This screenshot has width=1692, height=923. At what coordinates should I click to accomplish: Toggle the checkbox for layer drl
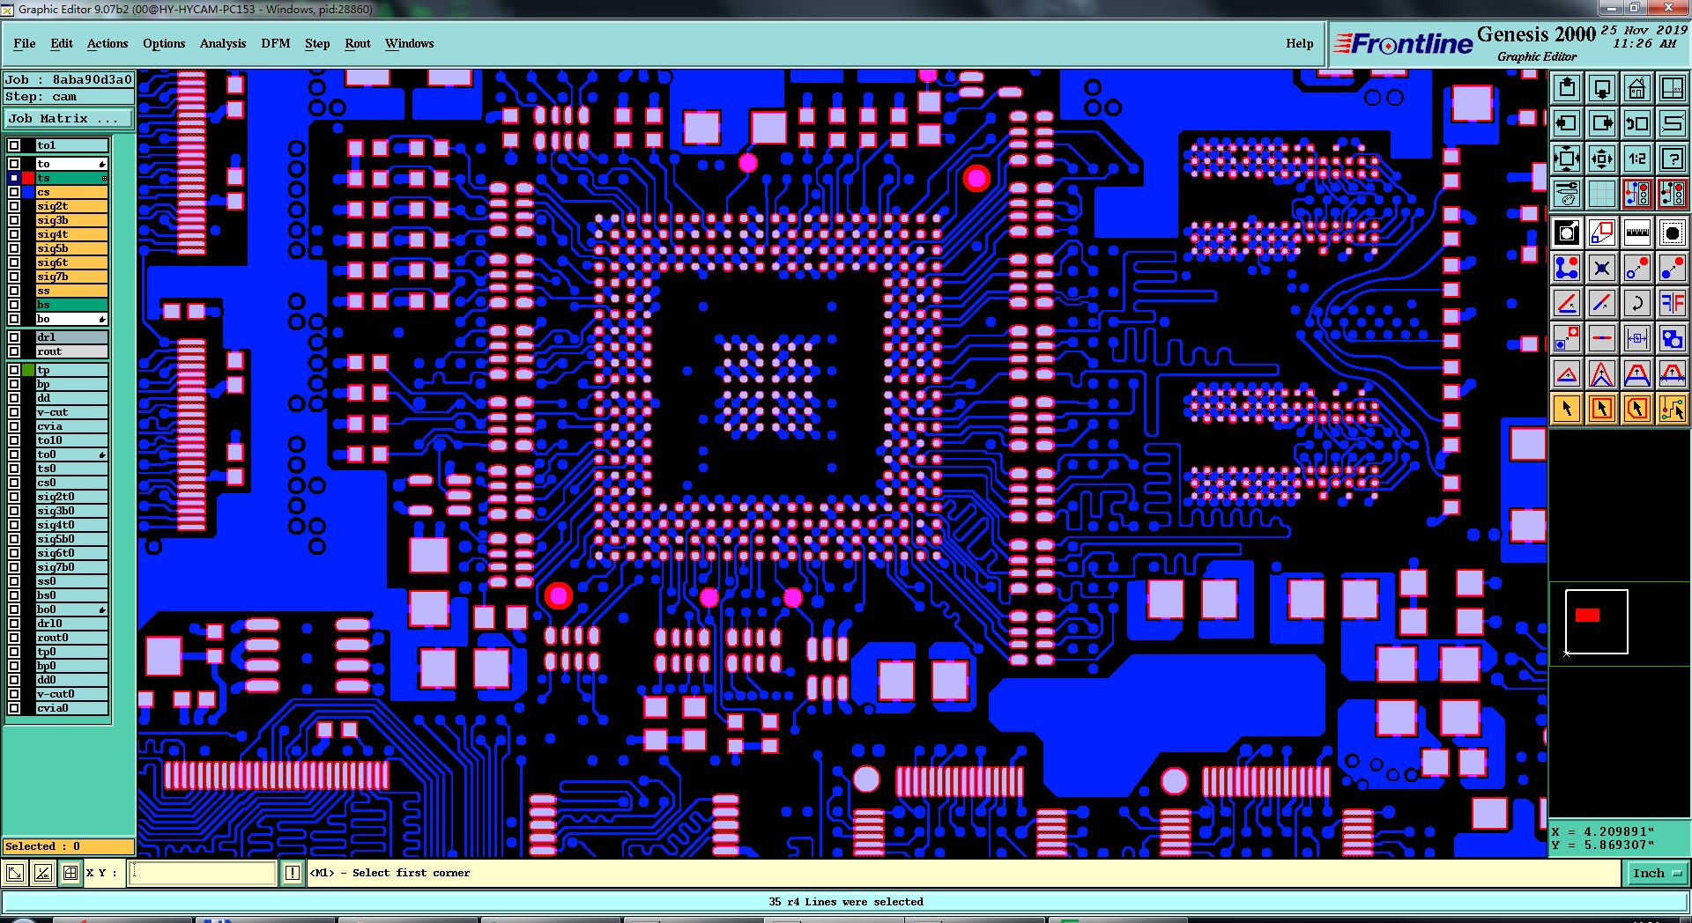click(14, 337)
